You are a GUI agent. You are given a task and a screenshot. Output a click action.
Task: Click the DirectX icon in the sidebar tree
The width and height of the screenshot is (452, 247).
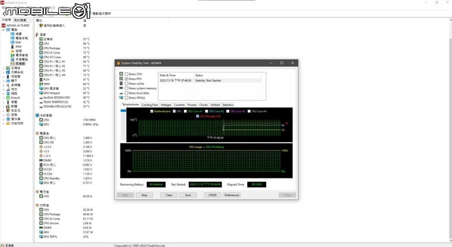click(8, 98)
